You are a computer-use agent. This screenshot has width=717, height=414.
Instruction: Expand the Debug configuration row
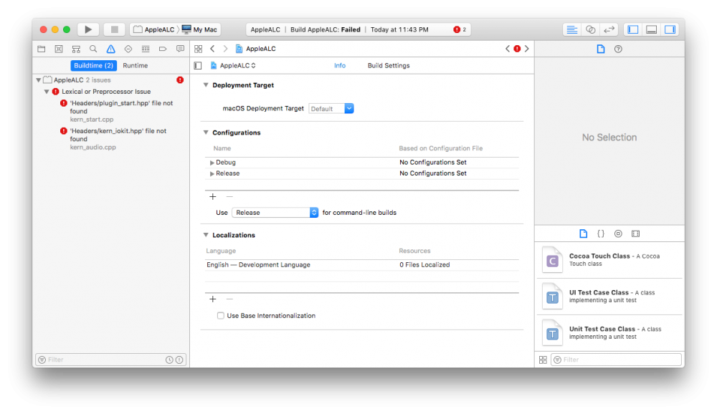(212, 163)
